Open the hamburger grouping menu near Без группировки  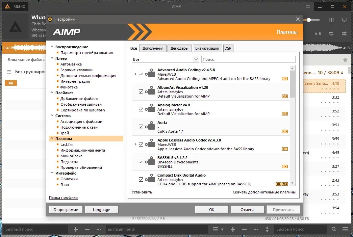pyautogui.click(x=9, y=72)
